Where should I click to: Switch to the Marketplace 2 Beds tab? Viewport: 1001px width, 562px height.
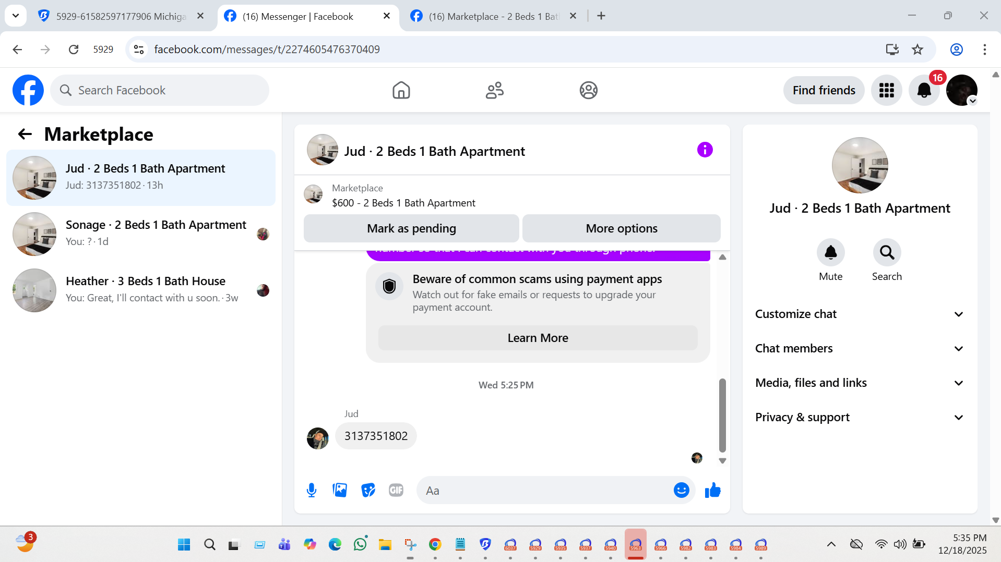493,16
